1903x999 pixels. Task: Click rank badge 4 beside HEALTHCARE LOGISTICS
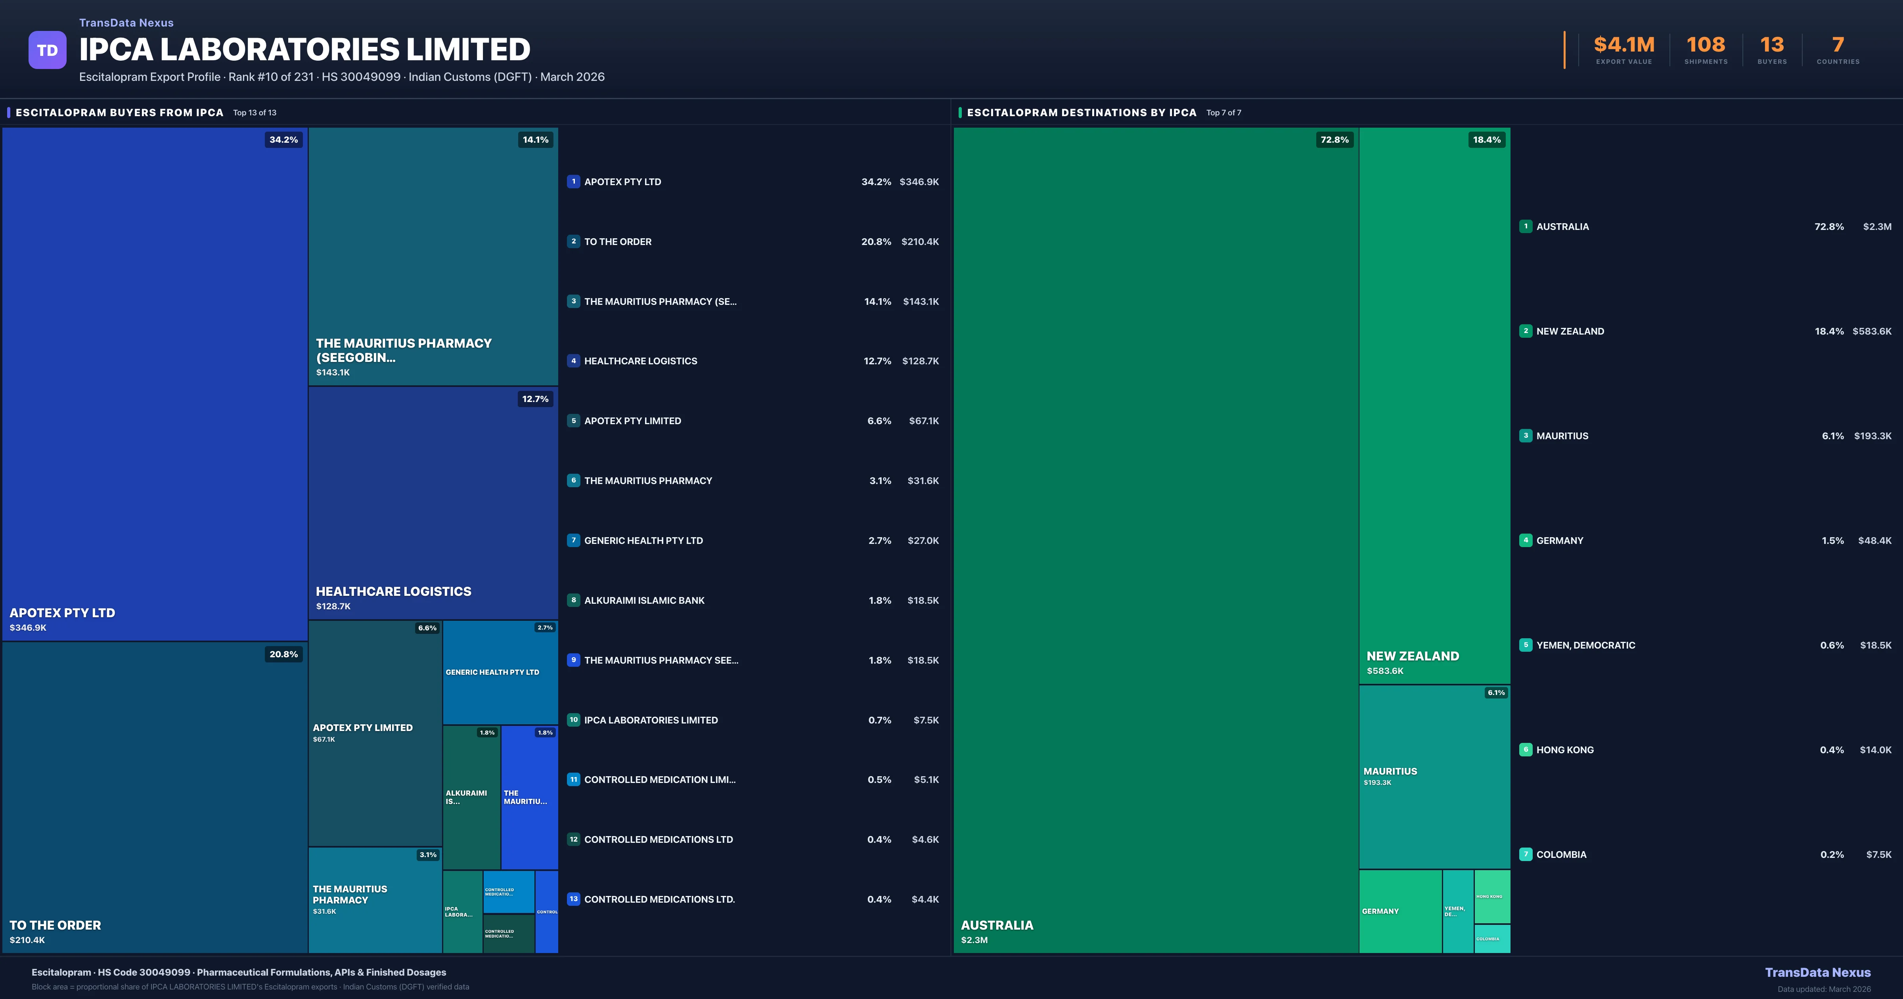(x=573, y=361)
